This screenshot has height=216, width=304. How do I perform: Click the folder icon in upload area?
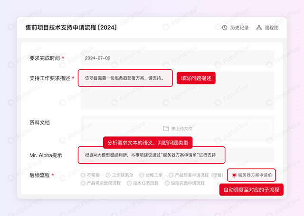(166, 129)
